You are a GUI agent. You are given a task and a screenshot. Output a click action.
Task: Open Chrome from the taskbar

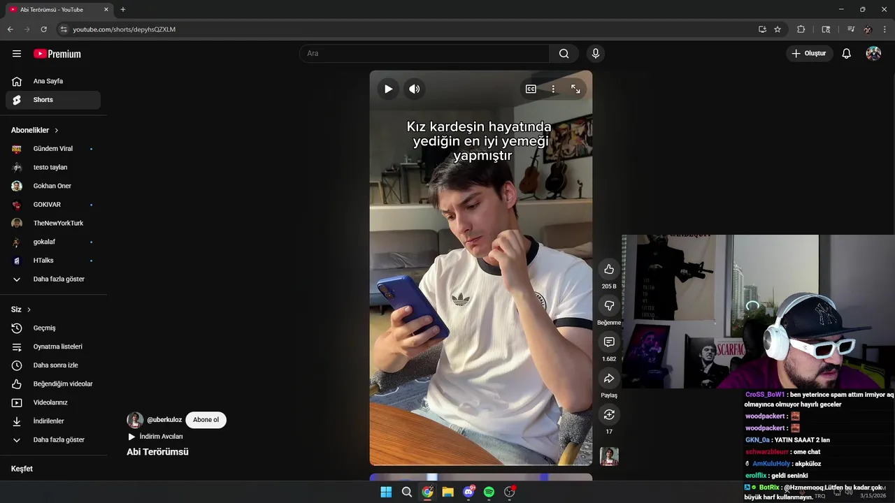pos(427,492)
